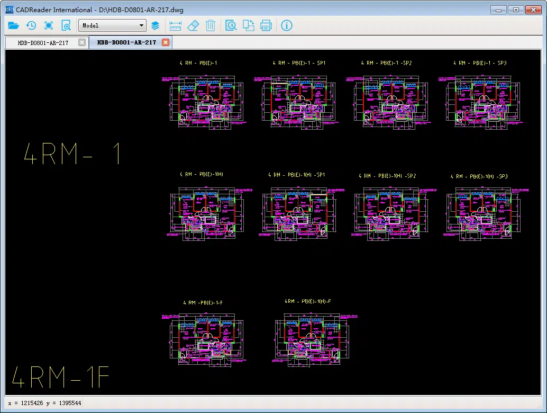Open the layer manager

point(155,25)
